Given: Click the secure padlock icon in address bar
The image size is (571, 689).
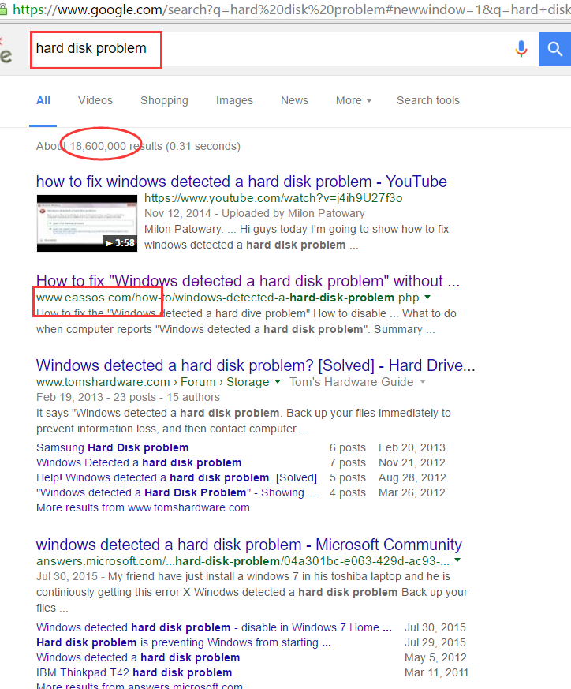Looking at the screenshot, I should click(3, 9).
